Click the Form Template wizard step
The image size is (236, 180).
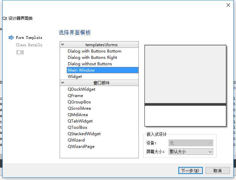pyautogui.click(x=29, y=37)
